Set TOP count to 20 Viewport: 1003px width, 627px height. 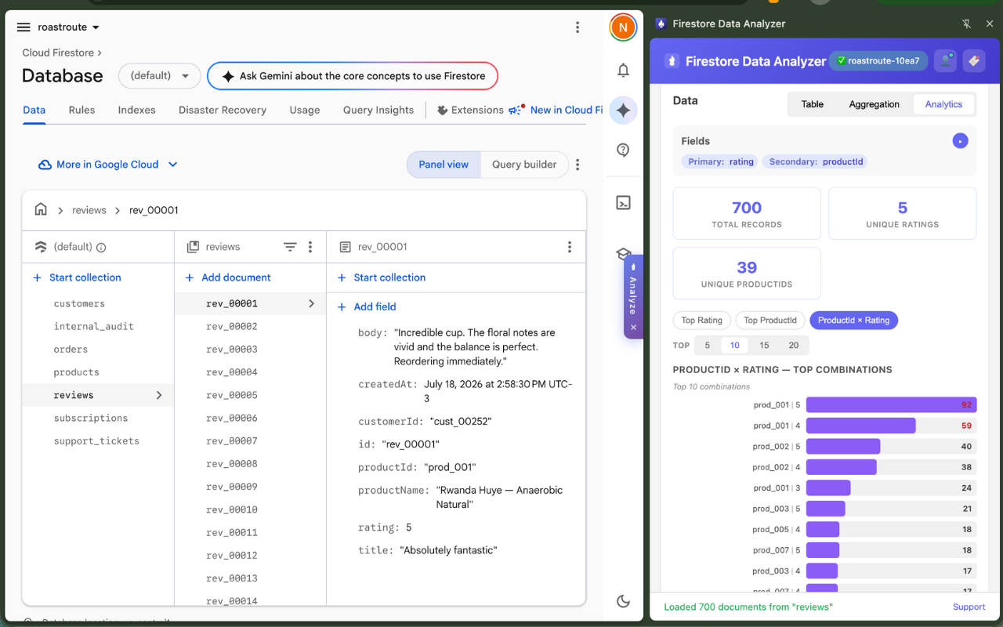(x=794, y=345)
